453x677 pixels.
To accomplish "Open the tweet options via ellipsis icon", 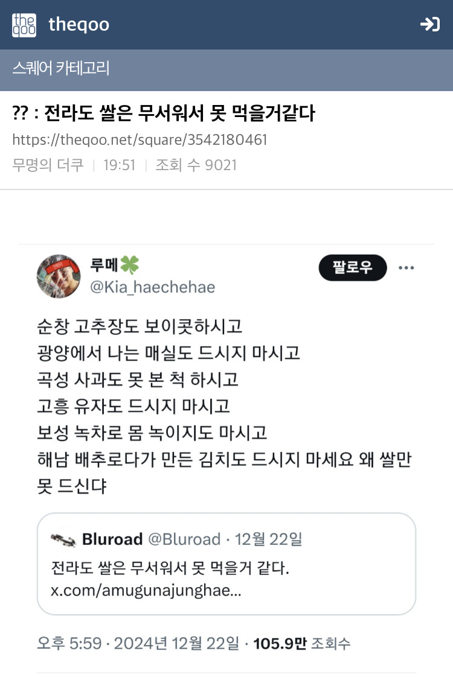I will coord(407,267).
